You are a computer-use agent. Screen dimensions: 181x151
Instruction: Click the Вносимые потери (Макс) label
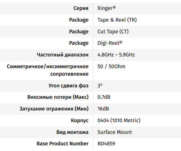[x=58, y=97]
